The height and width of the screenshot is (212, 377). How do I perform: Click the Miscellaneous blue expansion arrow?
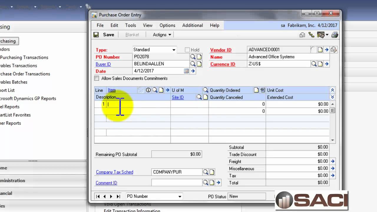coord(333,168)
